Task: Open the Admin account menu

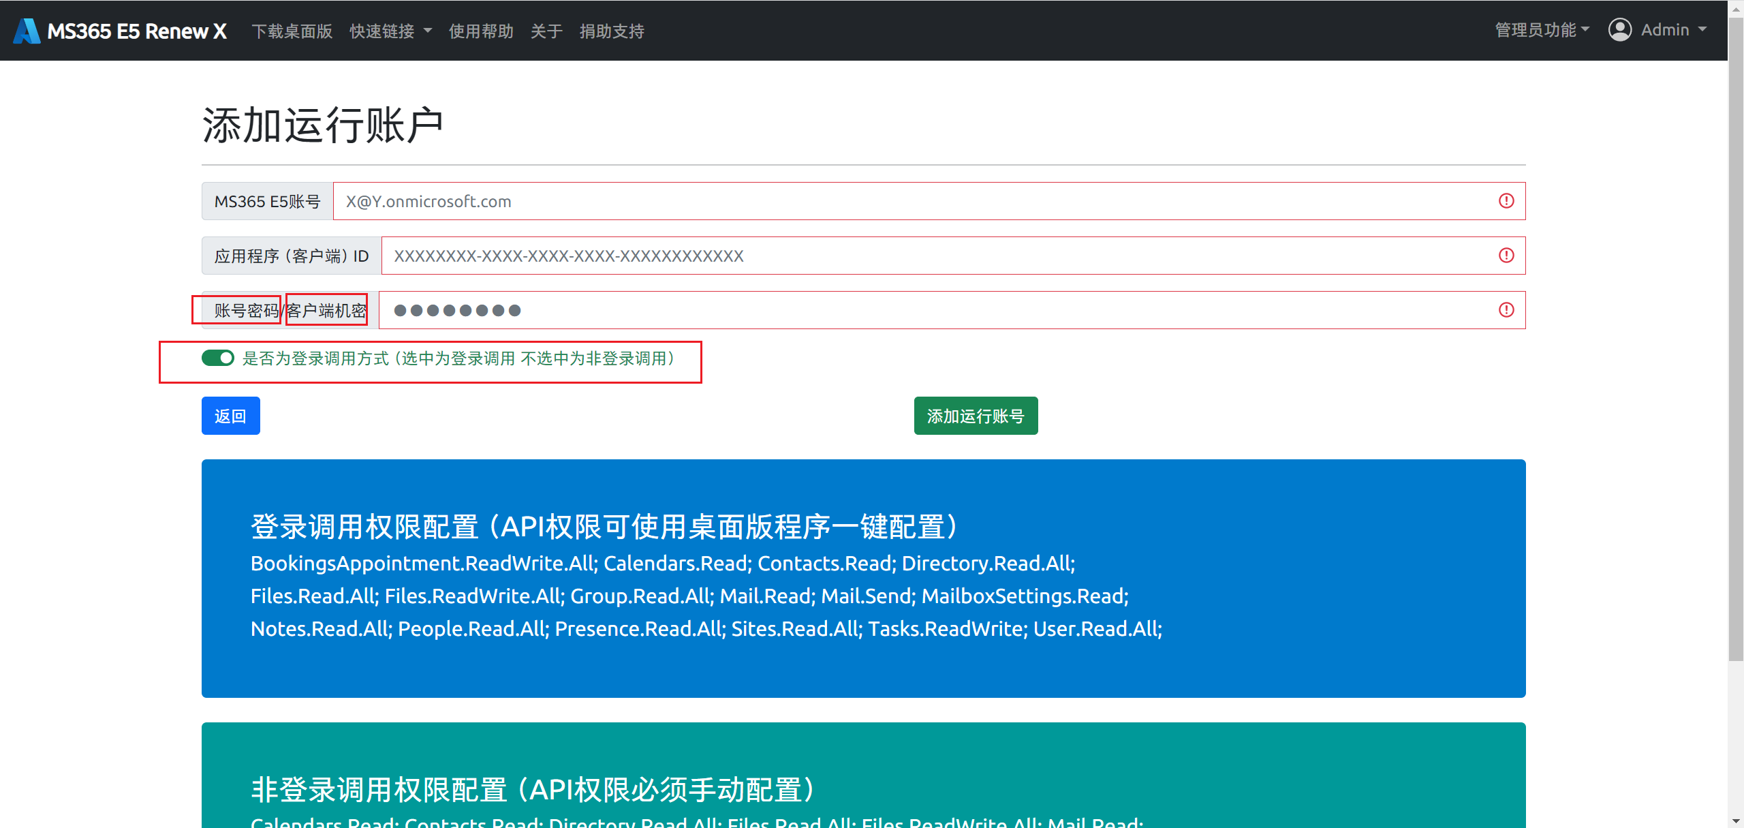Action: tap(1666, 30)
